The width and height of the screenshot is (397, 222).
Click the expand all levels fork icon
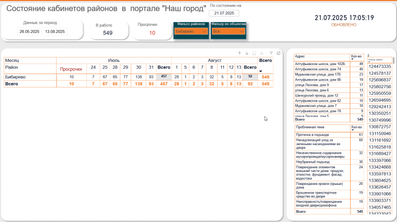coord(262,53)
